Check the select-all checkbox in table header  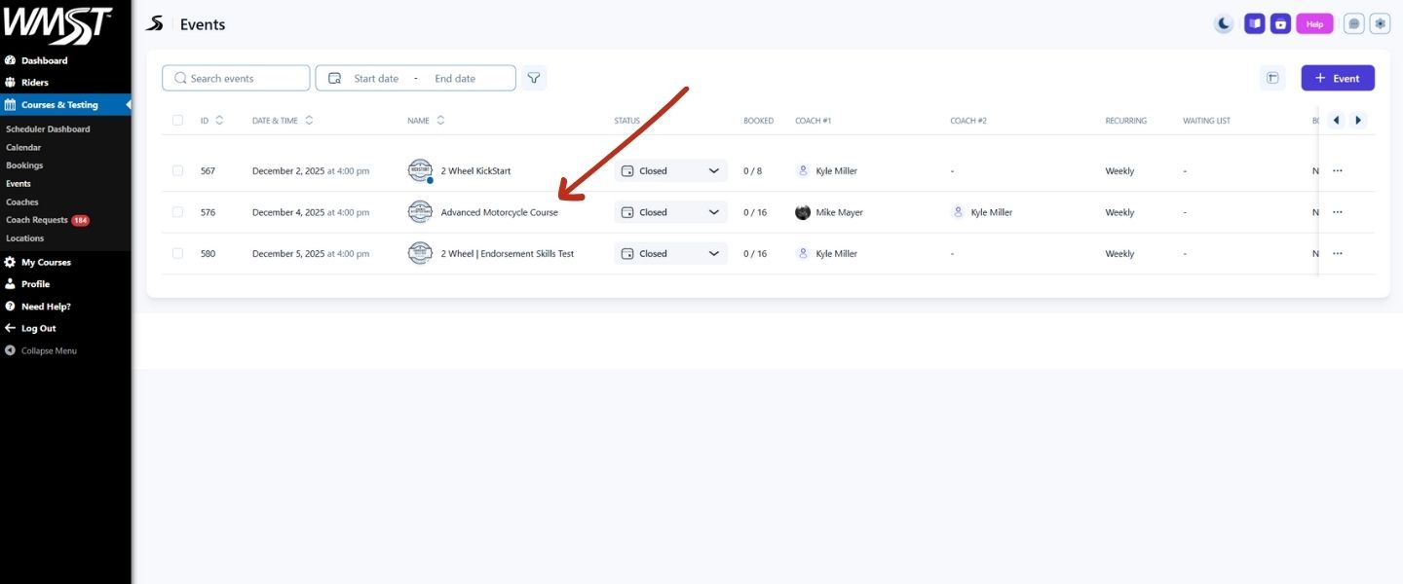(x=177, y=121)
